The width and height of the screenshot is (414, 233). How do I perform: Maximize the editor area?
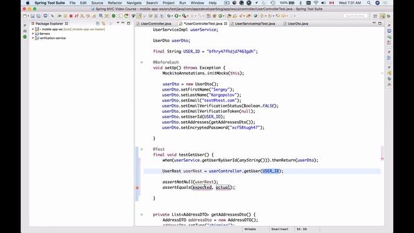click(380, 23)
